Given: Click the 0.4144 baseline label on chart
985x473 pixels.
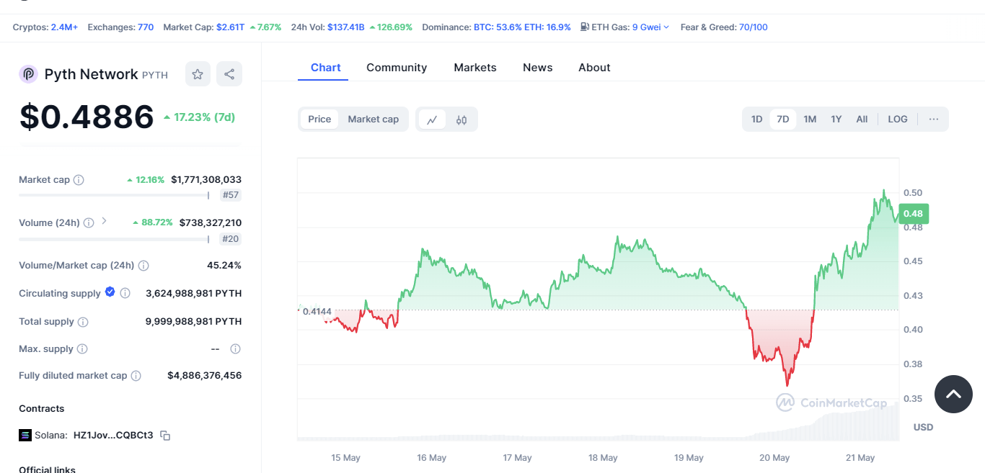Looking at the screenshot, I should (317, 311).
